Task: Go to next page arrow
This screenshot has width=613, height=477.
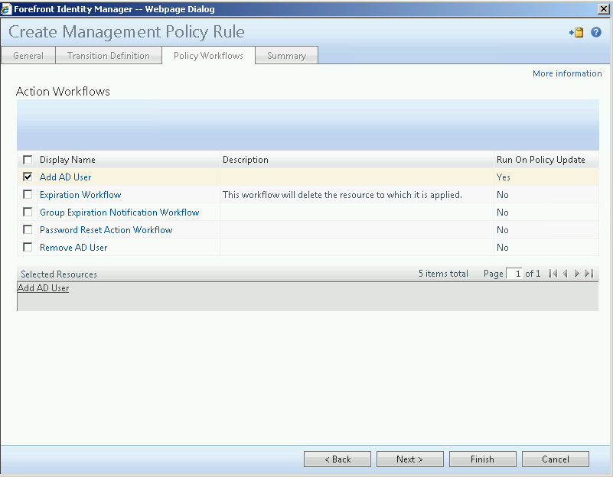Action: click(x=576, y=274)
